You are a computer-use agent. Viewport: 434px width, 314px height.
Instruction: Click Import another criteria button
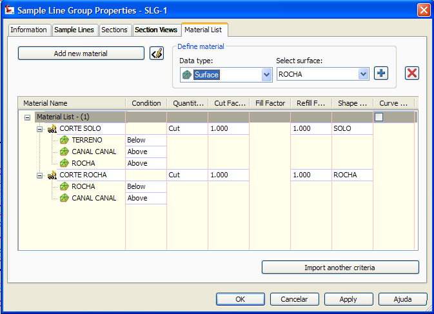pyautogui.click(x=340, y=268)
